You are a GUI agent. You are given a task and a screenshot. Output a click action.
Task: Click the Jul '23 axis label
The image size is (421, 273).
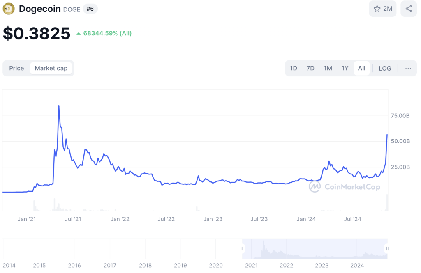tap(259, 219)
